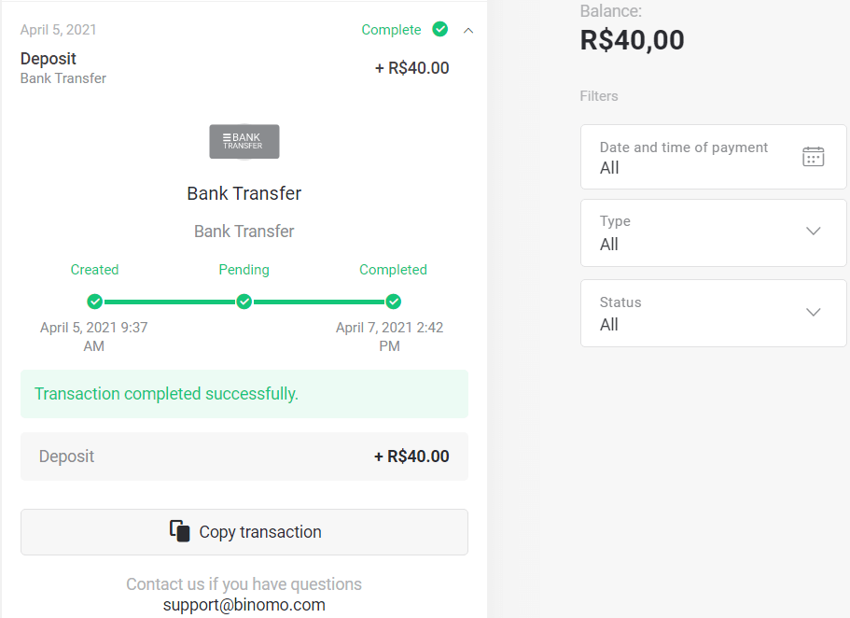Viewport: 850px width, 618px height.
Task: Click the Created step checkmark
Action: 94,302
